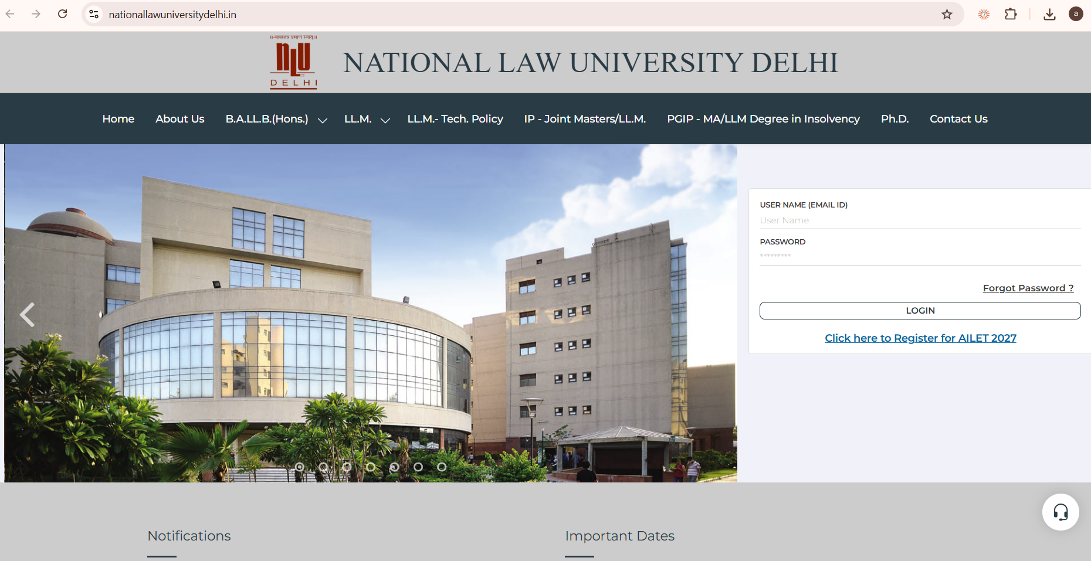Open the browser downloads icon
The image size is (1091, 561).
[1049, 14]
